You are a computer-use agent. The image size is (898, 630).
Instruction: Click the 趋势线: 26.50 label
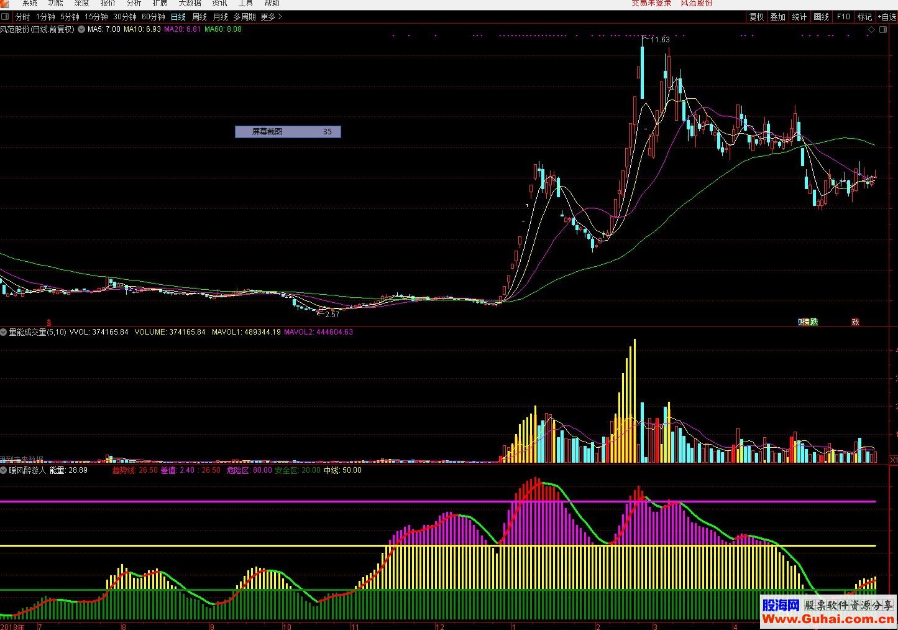(135, 470)
